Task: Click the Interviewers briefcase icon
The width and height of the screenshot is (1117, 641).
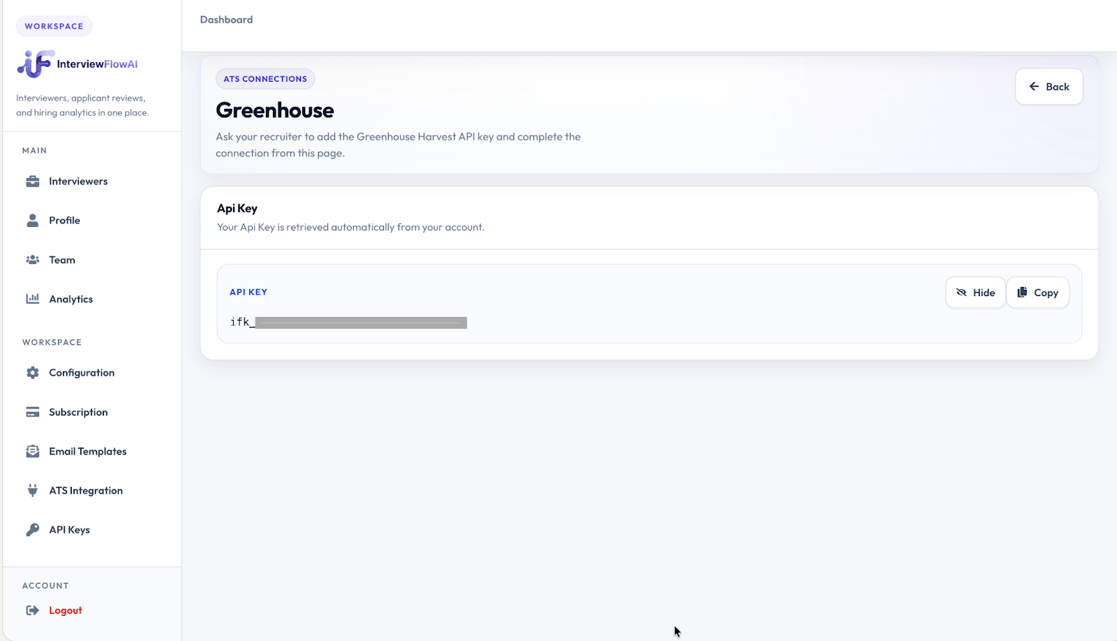Action: tap(33, 182)
